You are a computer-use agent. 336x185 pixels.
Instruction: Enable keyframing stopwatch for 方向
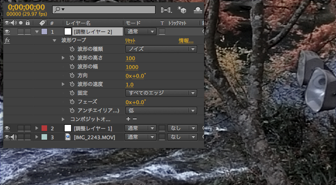click(72, 75)
